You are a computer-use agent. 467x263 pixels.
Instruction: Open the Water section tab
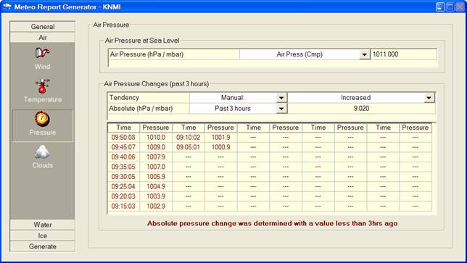coord(43,225)
